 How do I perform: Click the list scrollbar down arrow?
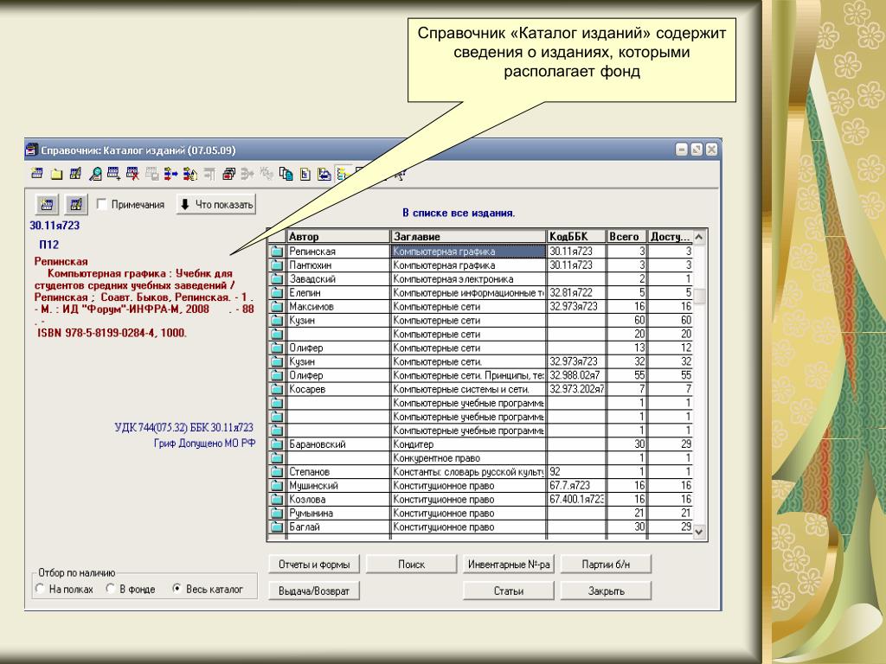pos(699,532)
